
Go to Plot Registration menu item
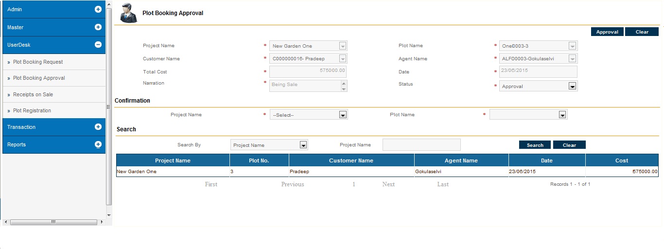tap(32, 111)
